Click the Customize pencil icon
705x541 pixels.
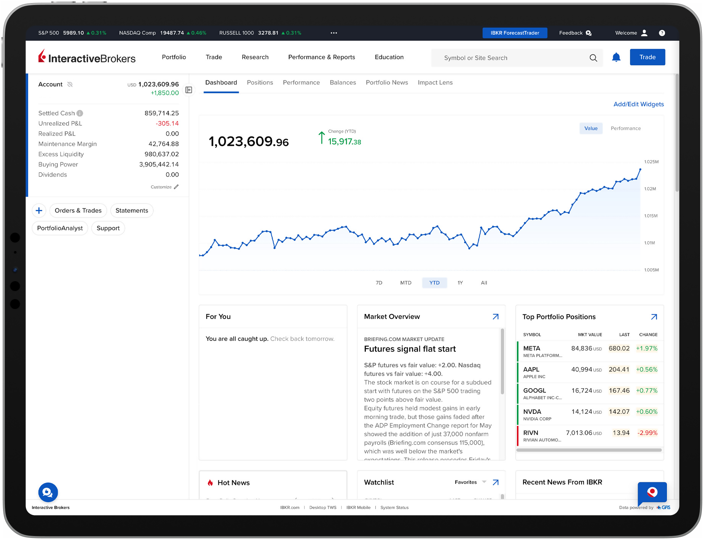click(176, 187)
